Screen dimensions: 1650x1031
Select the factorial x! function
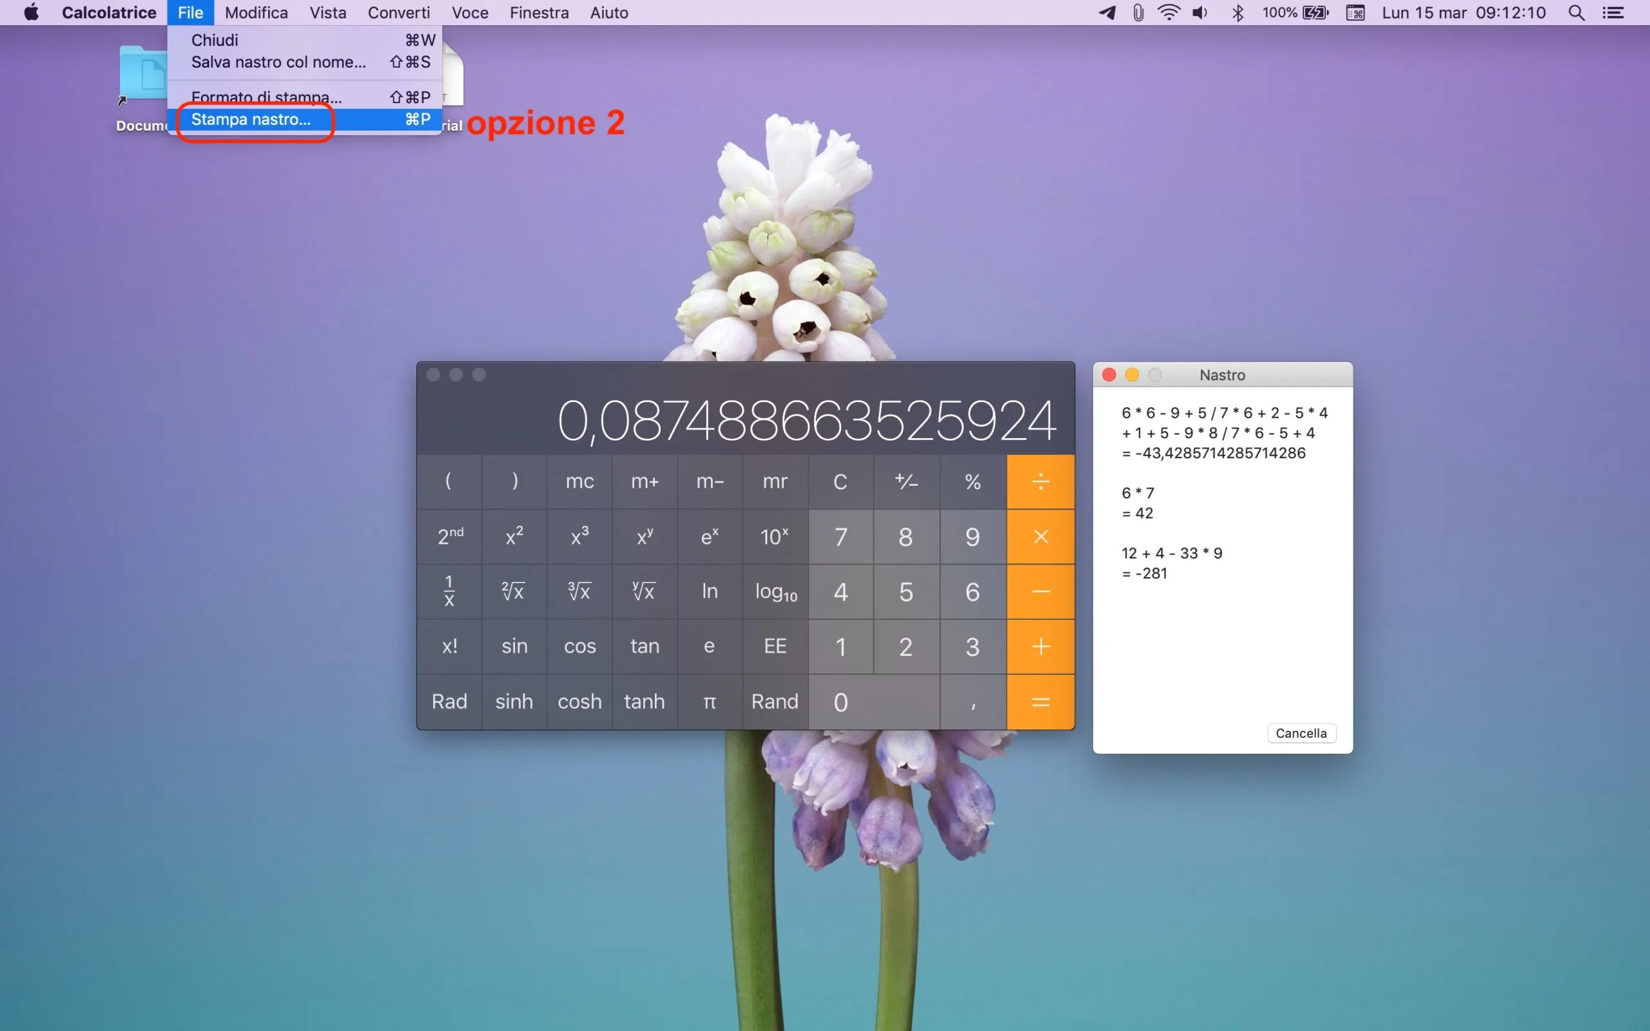(x=449, y=646)
